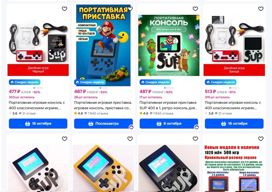Viewport: 272px width, 192px height.
Task: Add 513 ₽ console to cart
Action: 234,124
